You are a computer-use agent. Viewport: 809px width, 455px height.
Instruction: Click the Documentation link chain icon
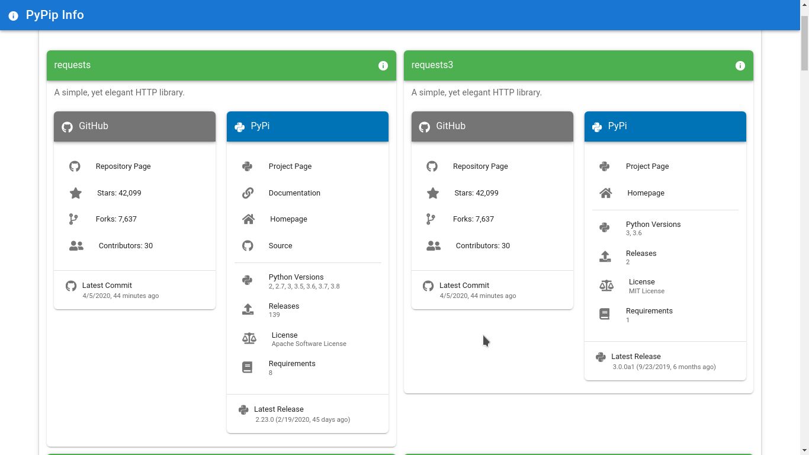248,193
